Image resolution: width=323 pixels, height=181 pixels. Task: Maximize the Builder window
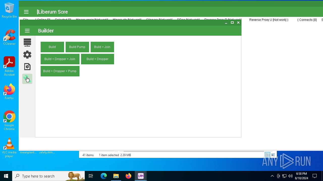232,23
